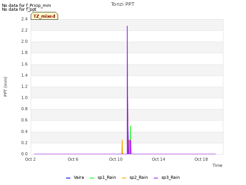Click the 0.0 y-axis tick label
The width and height of the screenshot is (246, 185).
pyautogui.click(x=24, y=154)
